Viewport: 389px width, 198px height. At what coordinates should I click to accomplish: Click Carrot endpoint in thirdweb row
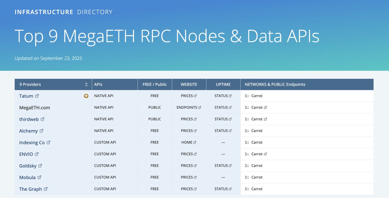257,119
